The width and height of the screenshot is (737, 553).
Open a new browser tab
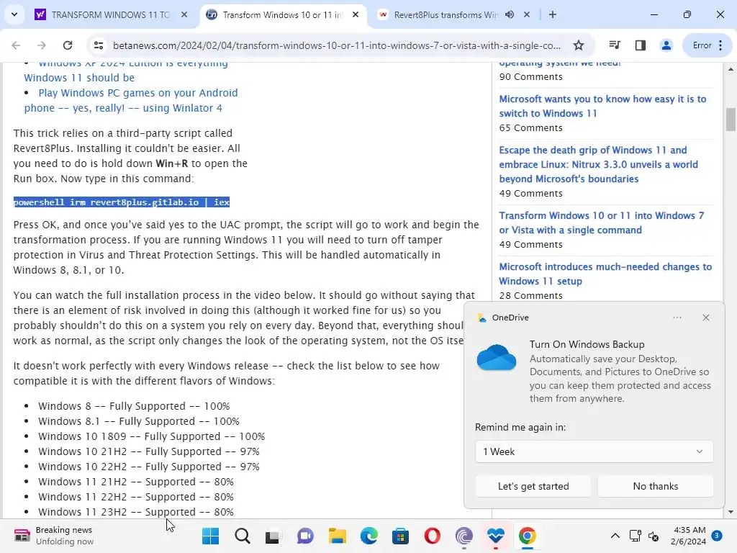click(553, 14)
